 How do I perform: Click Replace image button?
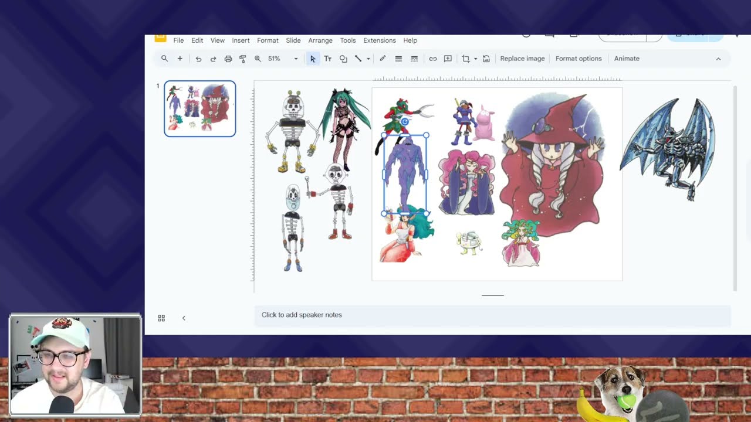point(522,59)
